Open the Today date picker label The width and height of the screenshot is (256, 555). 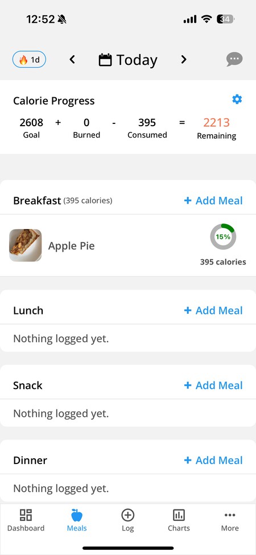point(137,60)
